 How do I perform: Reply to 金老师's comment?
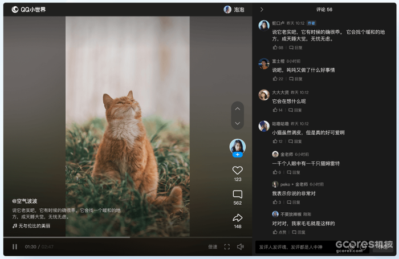294,172
